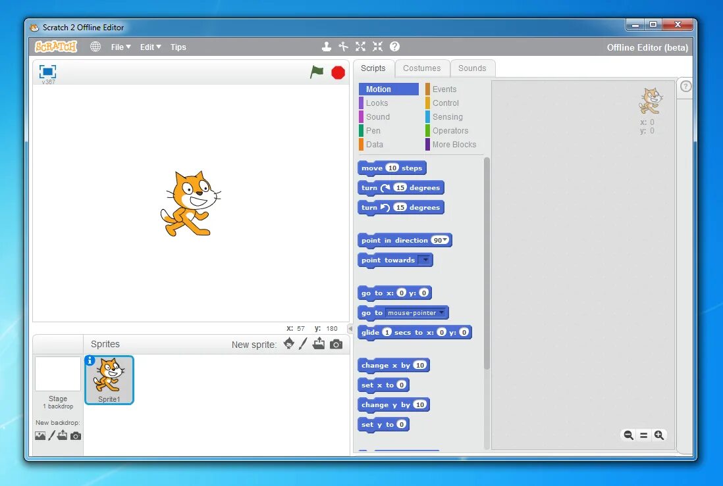
Task: Paint a new sprite
Action: (303, 344)
